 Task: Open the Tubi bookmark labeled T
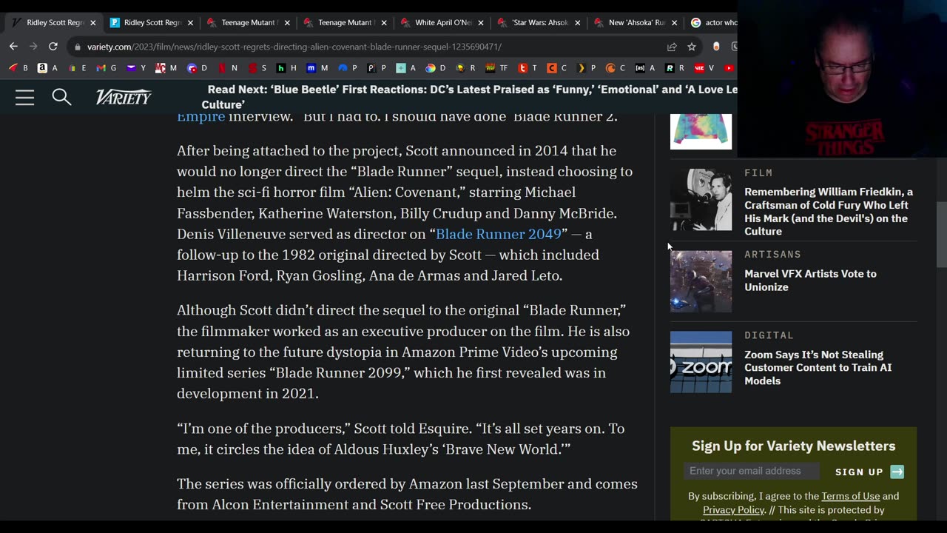pyautogui.click(x=528, y=68)
